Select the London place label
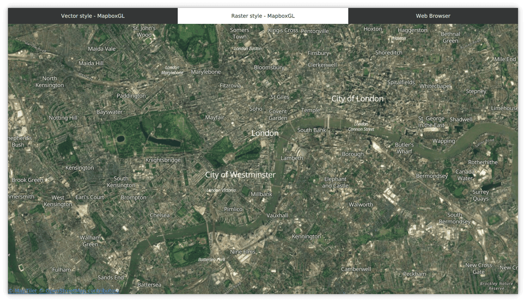 (x=264, y=133)
